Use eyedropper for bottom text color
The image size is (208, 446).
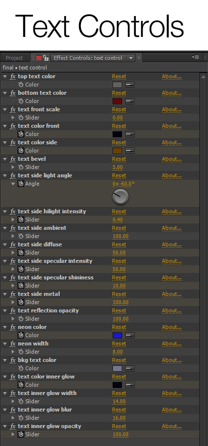[x=130, y=101]
